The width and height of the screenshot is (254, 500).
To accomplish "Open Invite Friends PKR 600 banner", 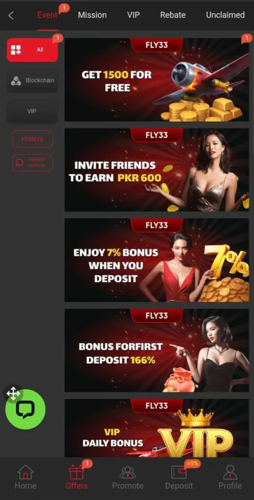I will click(157, 169).
